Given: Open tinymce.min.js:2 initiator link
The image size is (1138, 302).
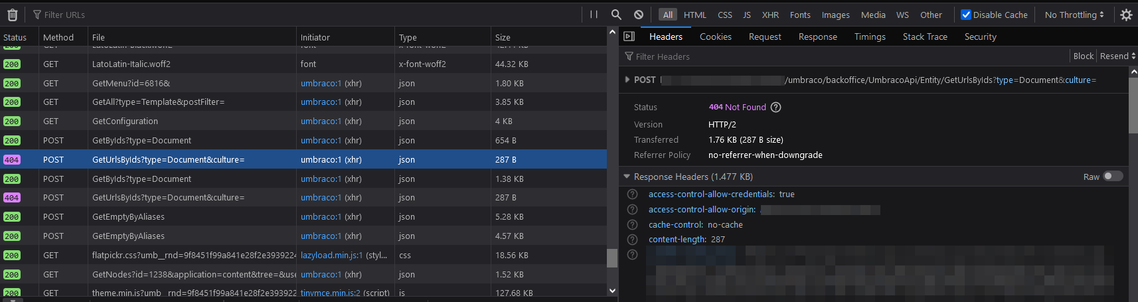Looking at the screenshot, I should [330, 293].
